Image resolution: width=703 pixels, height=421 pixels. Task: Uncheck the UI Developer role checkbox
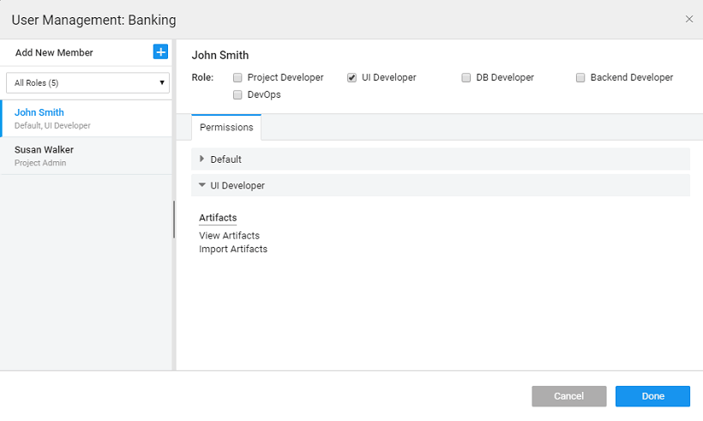351,77
